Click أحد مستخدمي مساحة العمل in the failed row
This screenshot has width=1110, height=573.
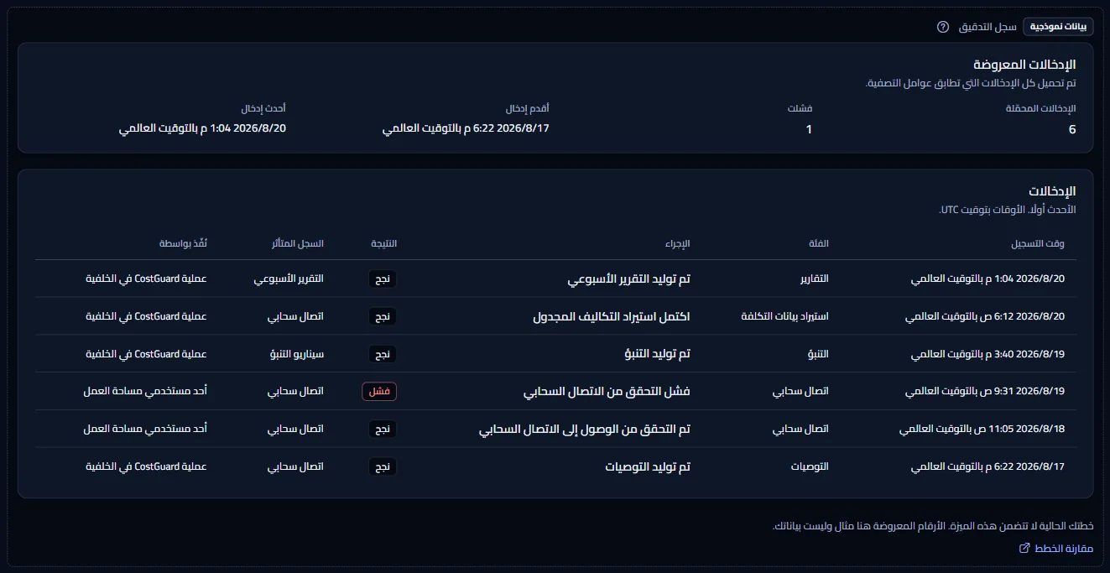tap(145, 392)
